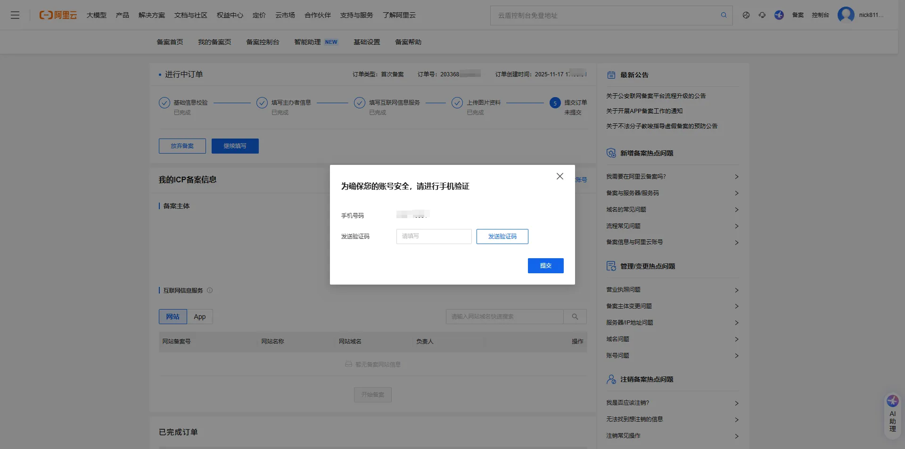Expand 我需要在阿里云备案吗? question

click(x=672, y=177)
